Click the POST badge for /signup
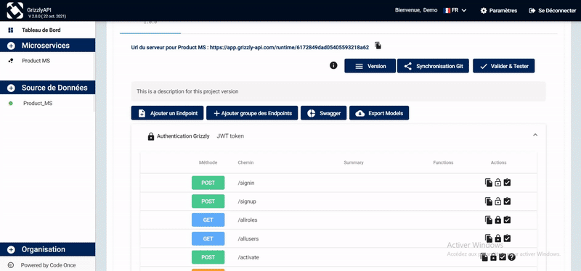 (208, 201)
